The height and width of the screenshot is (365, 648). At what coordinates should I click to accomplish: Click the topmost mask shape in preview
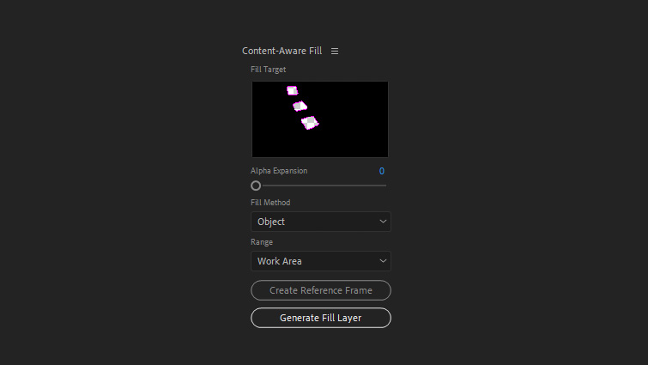(292, 90)
